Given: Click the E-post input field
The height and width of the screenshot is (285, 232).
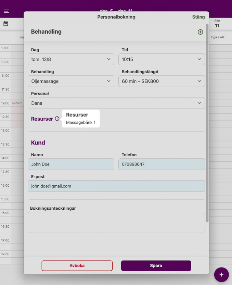Looking at the screenshot, I should pyautogui.click(x=116, y=186).
